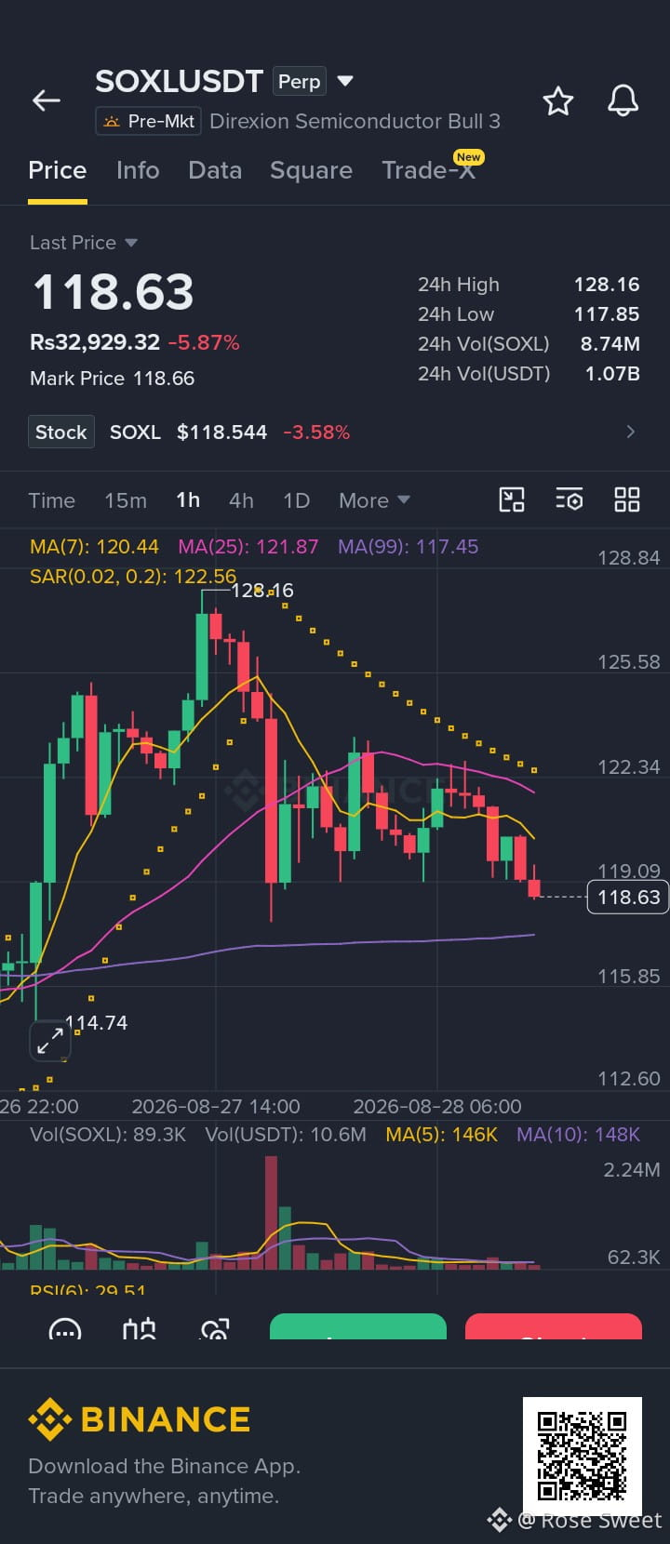Viewport: 670px width, 1544px height.
Task: Tap the RSI(6) indicator label
Action: click(x=87, y=1289)
